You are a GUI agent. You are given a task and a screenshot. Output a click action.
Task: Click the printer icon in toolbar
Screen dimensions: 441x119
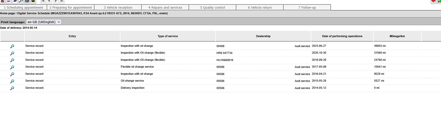(x=27, y=1)
